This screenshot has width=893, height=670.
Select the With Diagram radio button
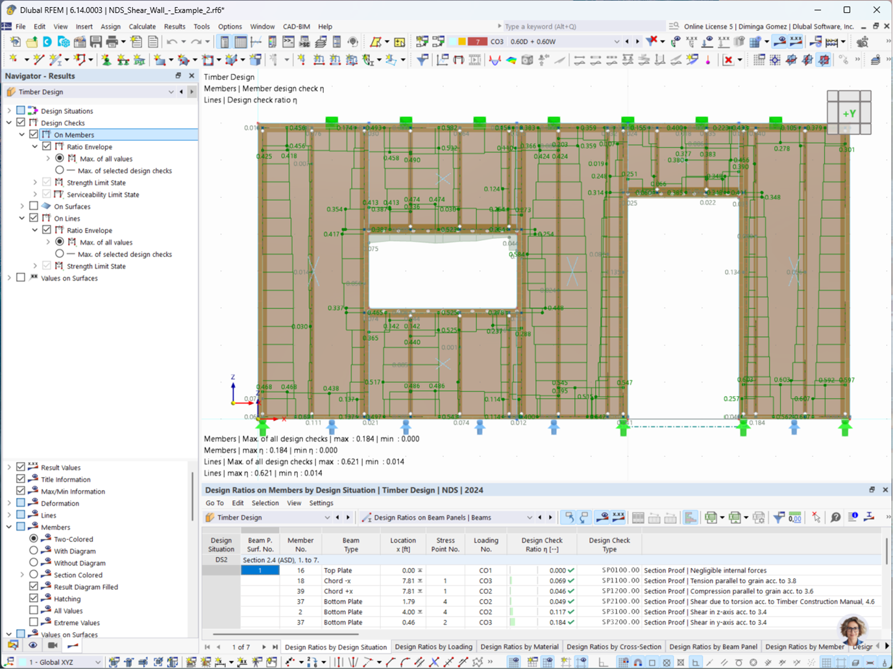pyautogui.click(x=34, y=551)
